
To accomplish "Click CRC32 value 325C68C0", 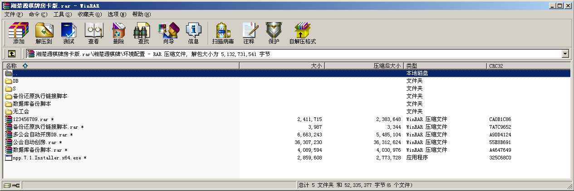I will coord(500,158).
